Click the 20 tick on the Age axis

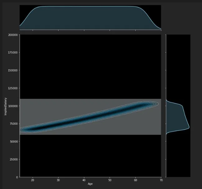[x=33, y=180]
